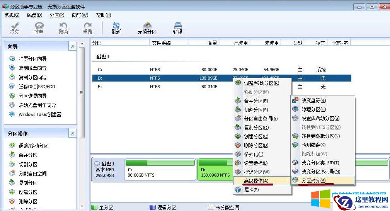Choose 改变盘符(R) in the submenu
Screen dimensions: 390x211
tap(323, 100)
